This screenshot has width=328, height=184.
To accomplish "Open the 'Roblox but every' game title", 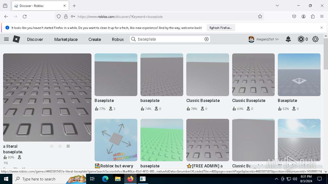I will [x=114, y=166].
